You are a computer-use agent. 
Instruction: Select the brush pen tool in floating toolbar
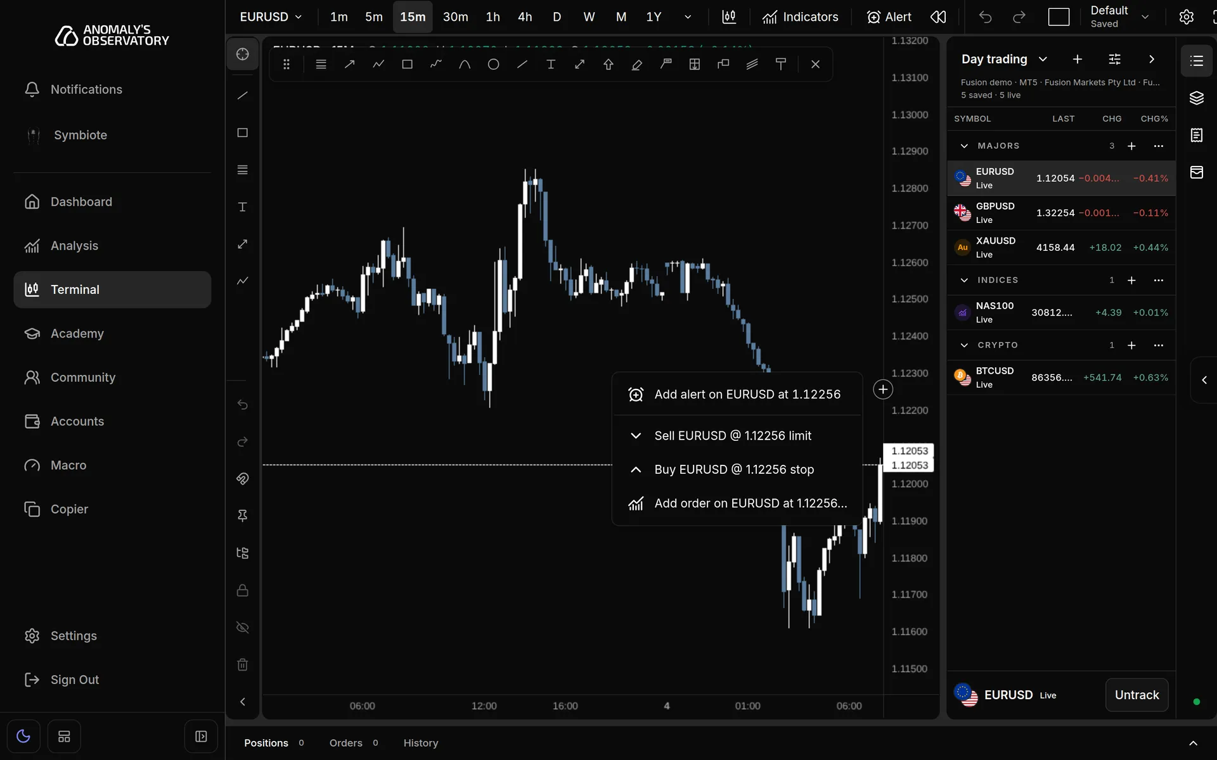click(x=637, y=65)
